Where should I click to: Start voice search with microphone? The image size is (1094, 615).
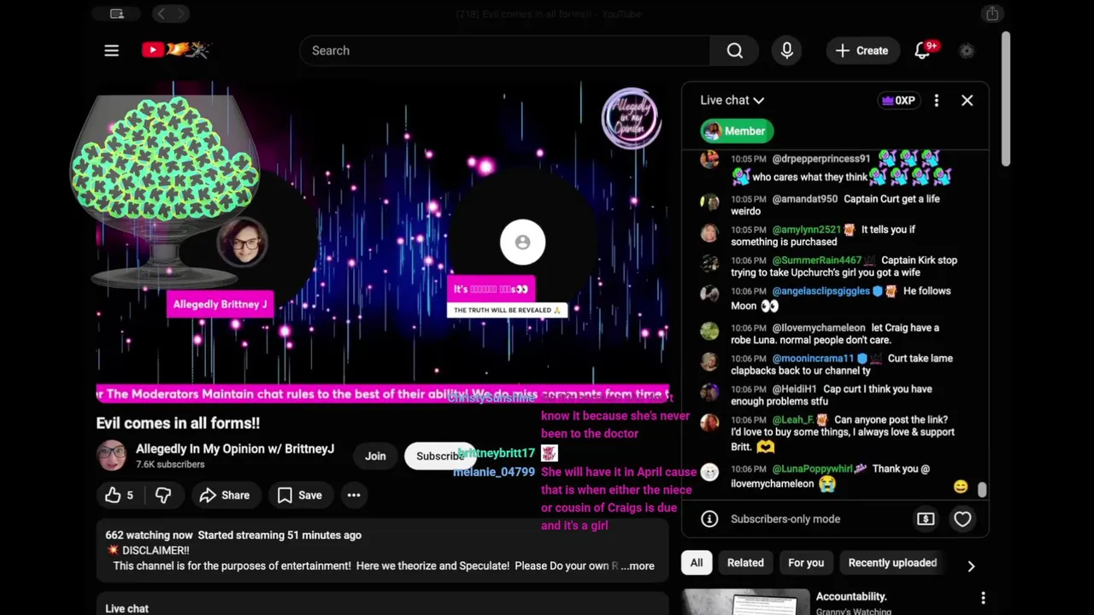[787, 50]
